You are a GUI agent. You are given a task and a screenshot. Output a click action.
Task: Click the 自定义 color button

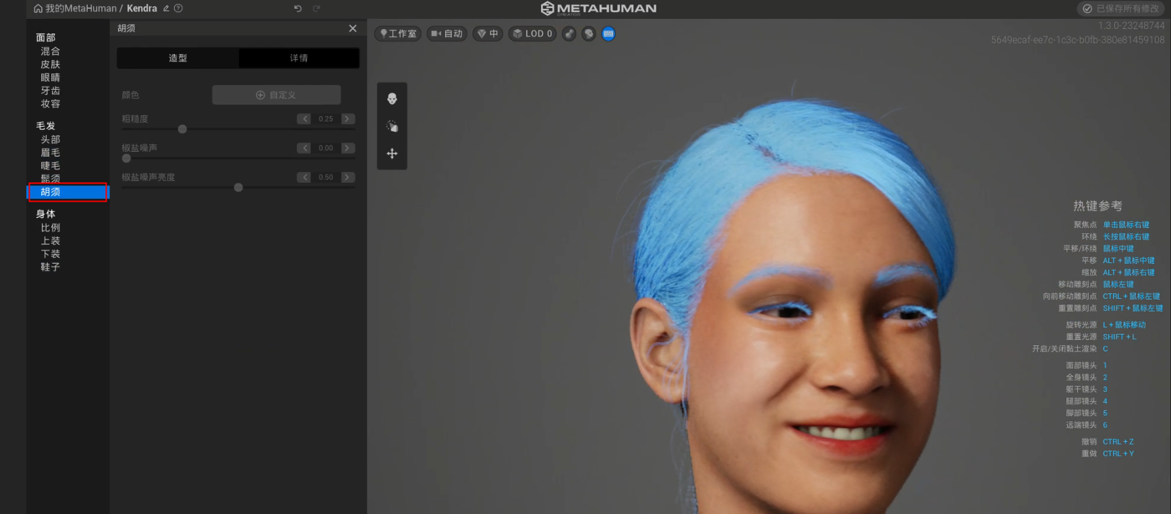[277, 95]
